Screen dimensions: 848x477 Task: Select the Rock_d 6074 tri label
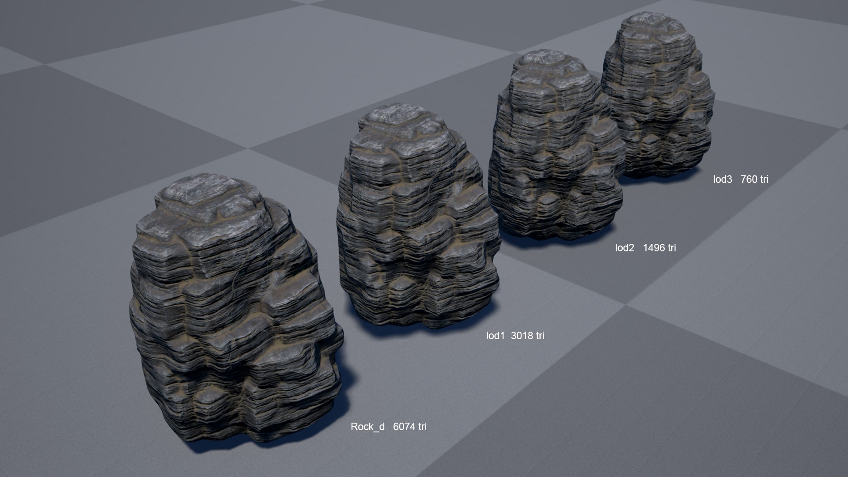pyautogui.click(x=390, y=427)
